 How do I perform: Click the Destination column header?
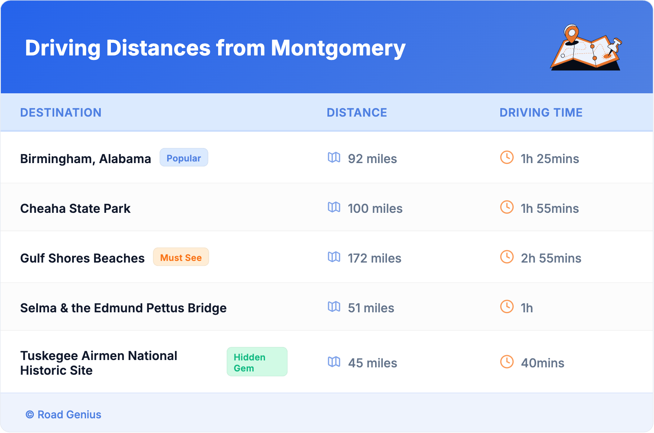coord(61,113)
